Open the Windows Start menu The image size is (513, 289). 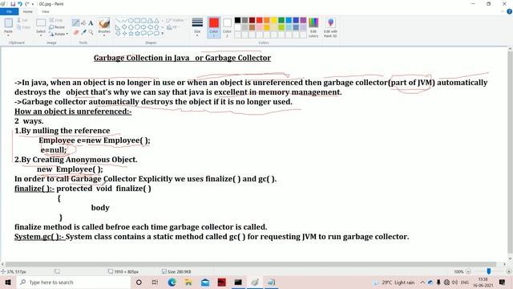8,282
